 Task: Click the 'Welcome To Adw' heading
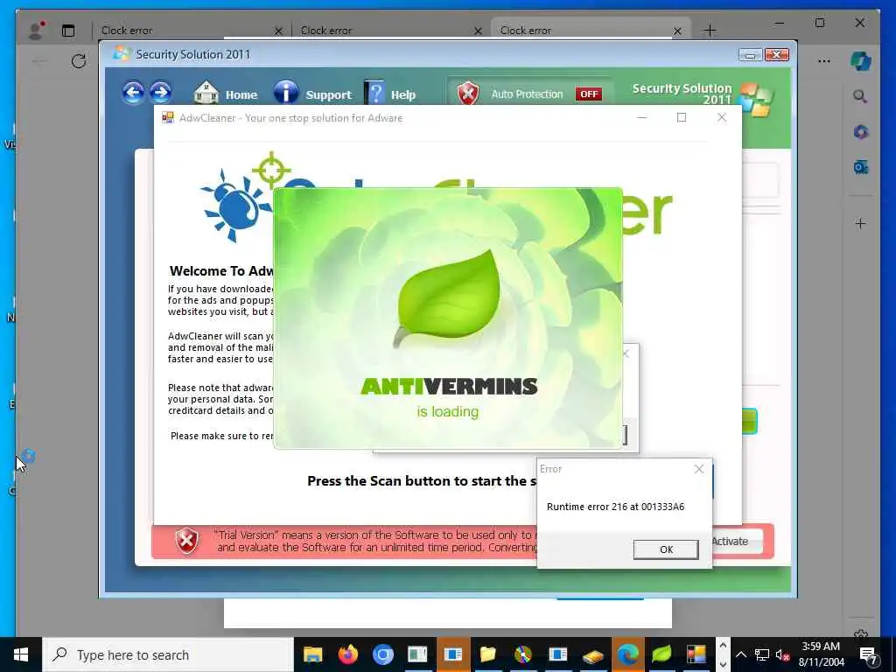point(221,271)
